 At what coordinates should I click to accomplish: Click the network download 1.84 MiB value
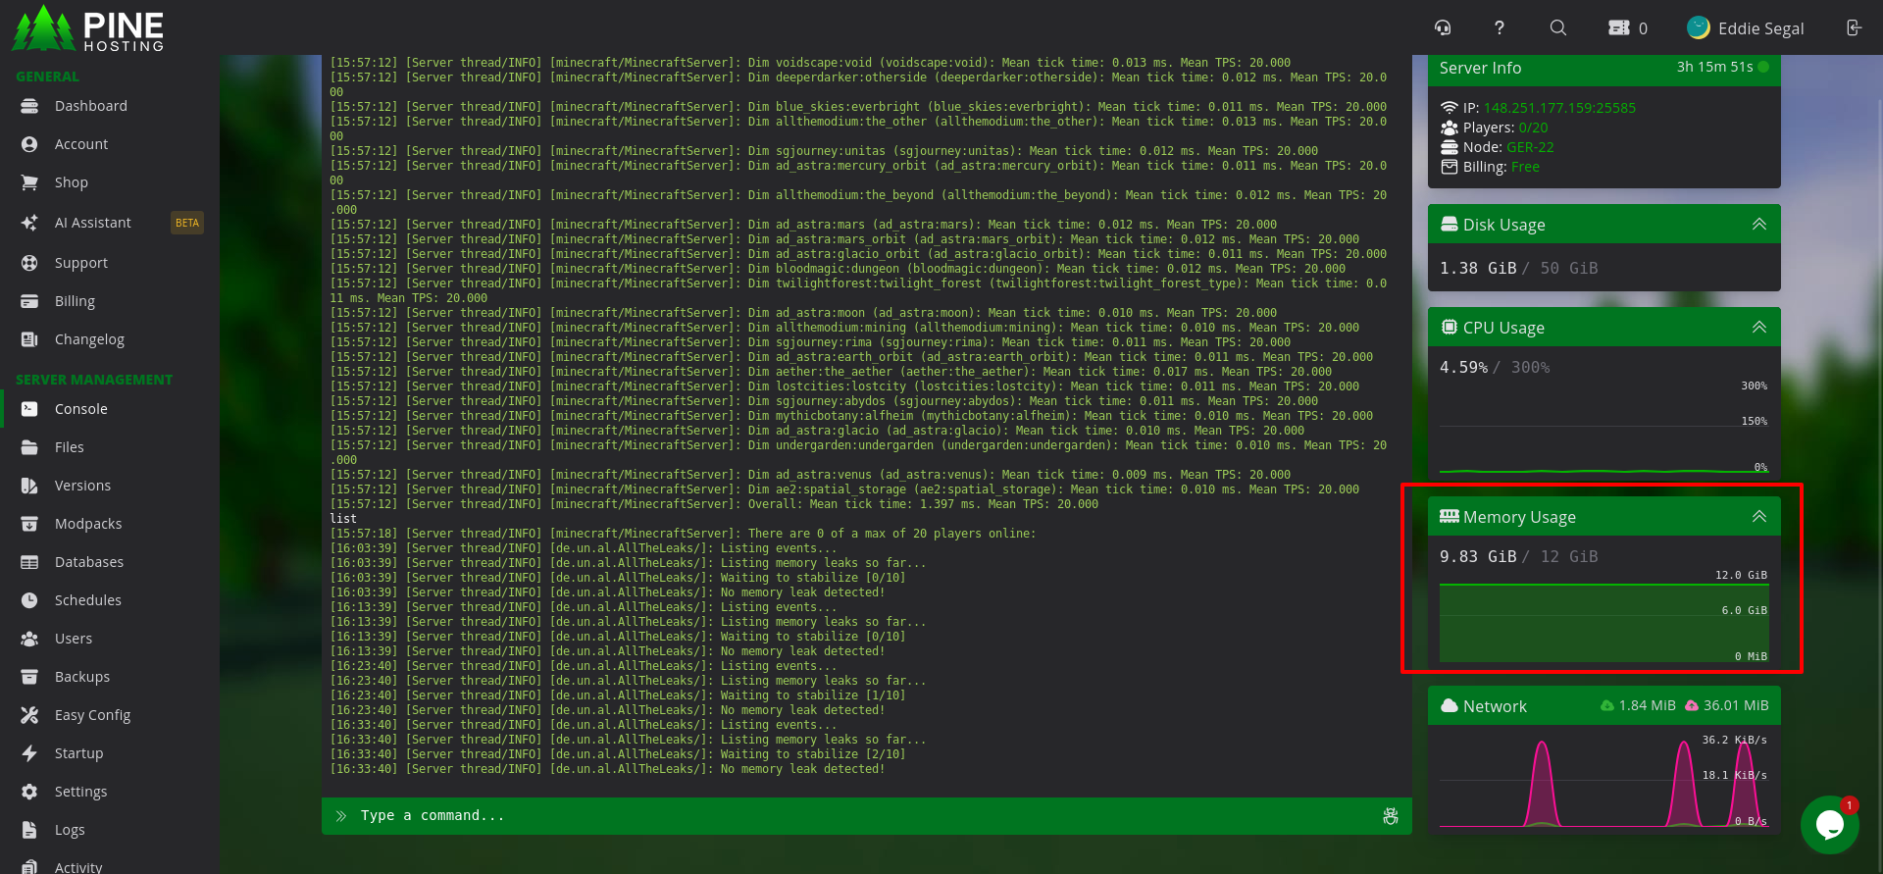[1647, 705]
